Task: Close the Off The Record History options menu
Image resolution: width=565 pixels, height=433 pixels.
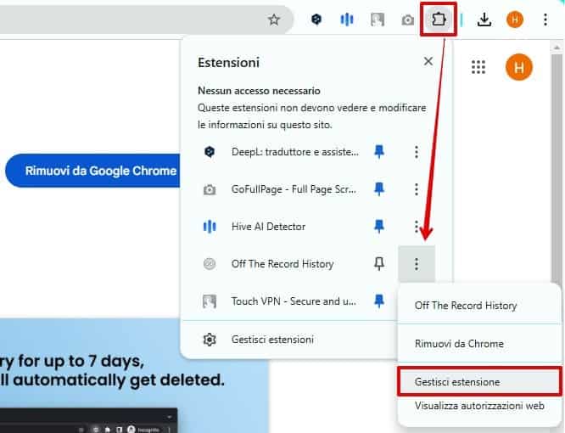Action: pyautogui.click(x=417, y=264)
